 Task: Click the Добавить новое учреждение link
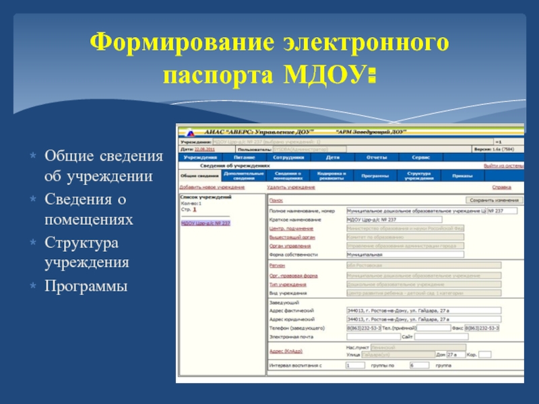point(212,187)
